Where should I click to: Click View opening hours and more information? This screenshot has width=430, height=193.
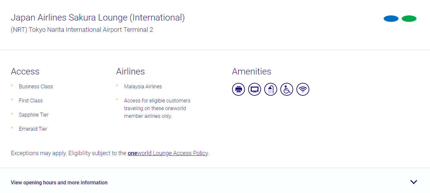click(59, 182)
